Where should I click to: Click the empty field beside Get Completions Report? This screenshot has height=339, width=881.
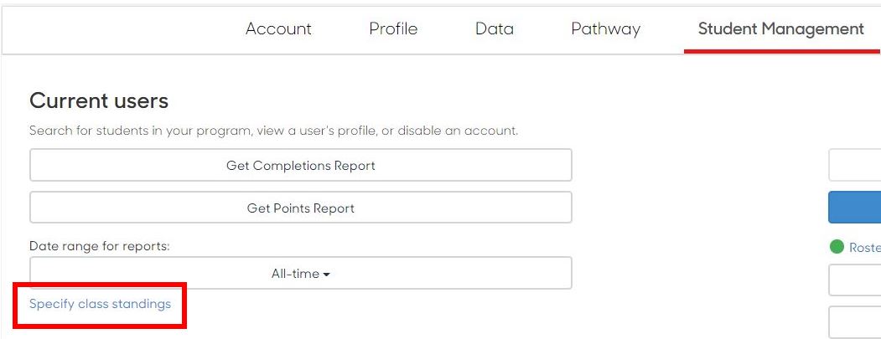(854, 165)
